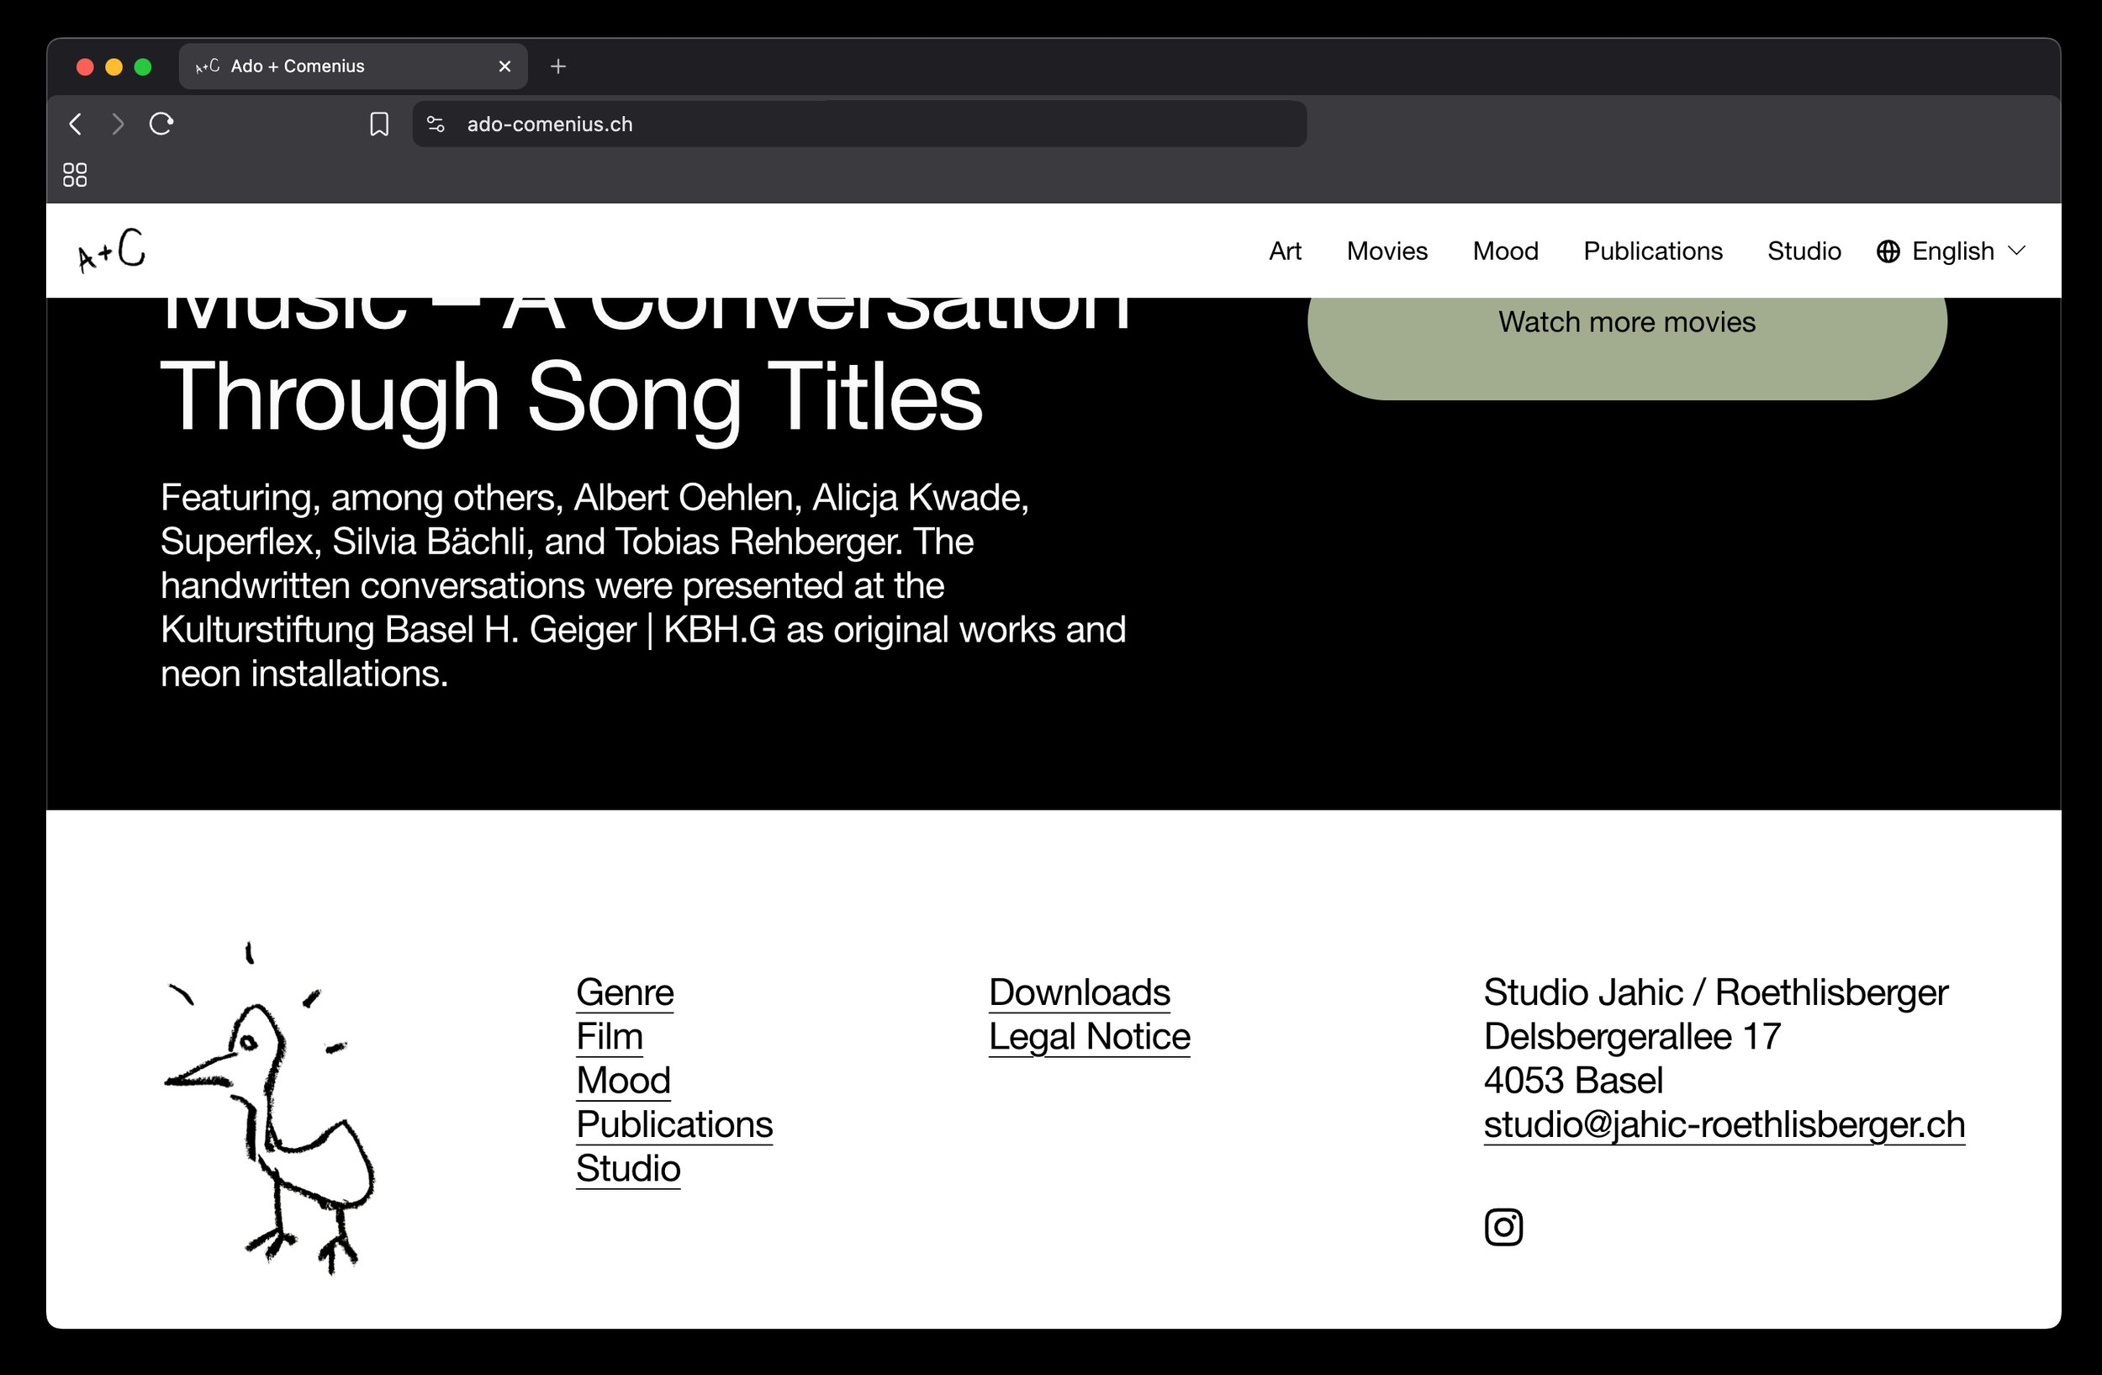
Task: Click the Watch more movies button
Action: 1627,348
